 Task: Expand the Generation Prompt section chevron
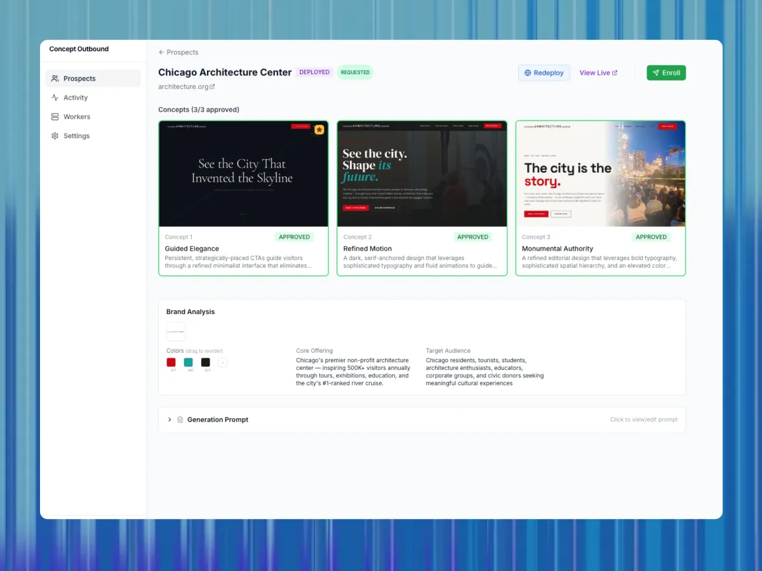(170, 420)
